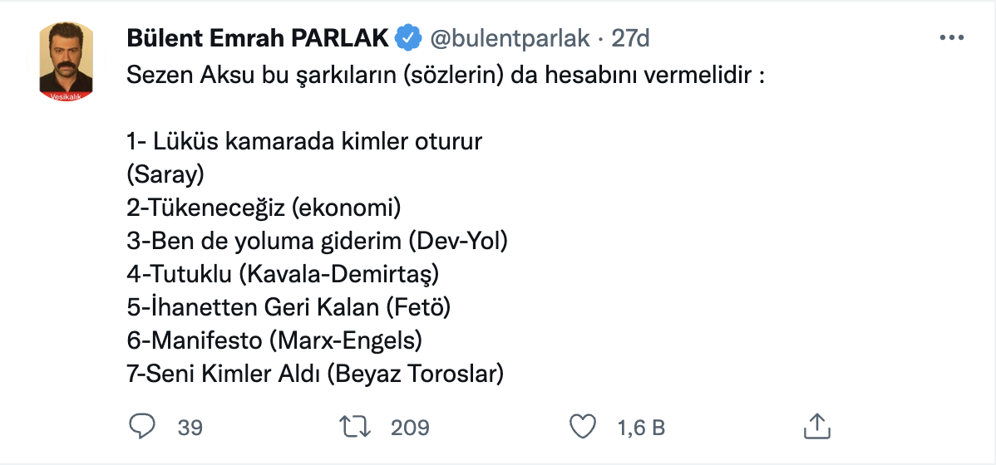This screenshot has width=996, height=465.
Task: Click the line "6-Manifesto (Marx-Engels)"
Action: coord(274,340)
